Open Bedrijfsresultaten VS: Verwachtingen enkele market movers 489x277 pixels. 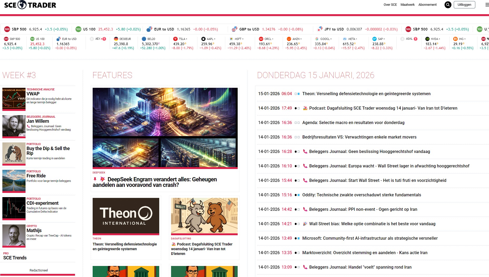point(359,137)
